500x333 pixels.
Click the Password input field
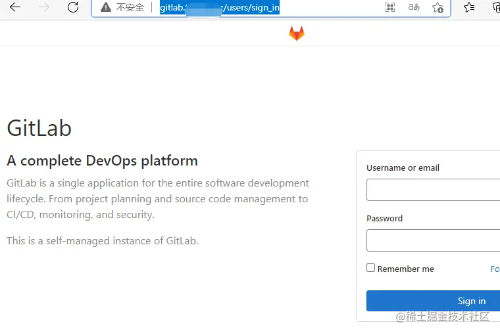(x=433, y=240)
